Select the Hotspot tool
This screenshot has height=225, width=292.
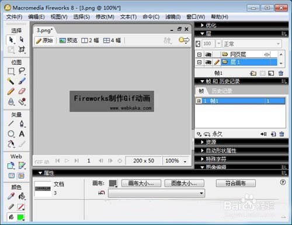pos(11,165)
